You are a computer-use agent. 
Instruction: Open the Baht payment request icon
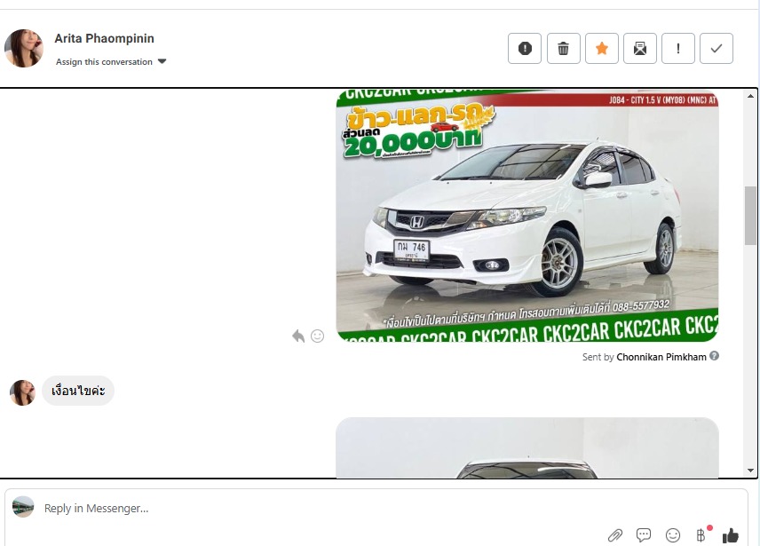coord(701,534)
